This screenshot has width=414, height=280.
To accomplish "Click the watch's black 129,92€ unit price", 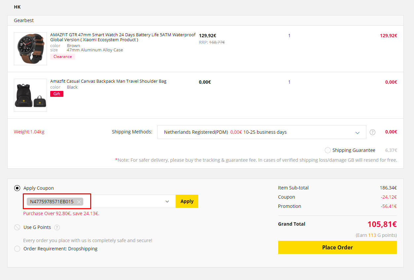I will click(207, 36).
